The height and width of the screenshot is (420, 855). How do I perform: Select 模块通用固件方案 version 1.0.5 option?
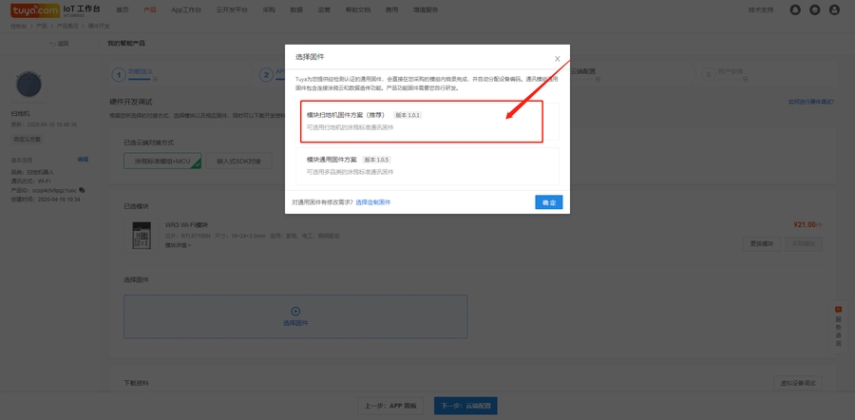click(427, 164)
